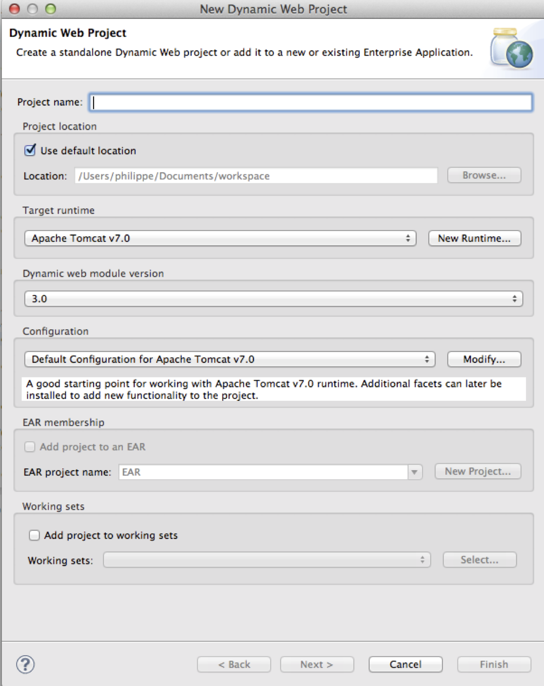Expand the Configuration dropdown list
Screen dimensions: 544x686
[230, 359]
